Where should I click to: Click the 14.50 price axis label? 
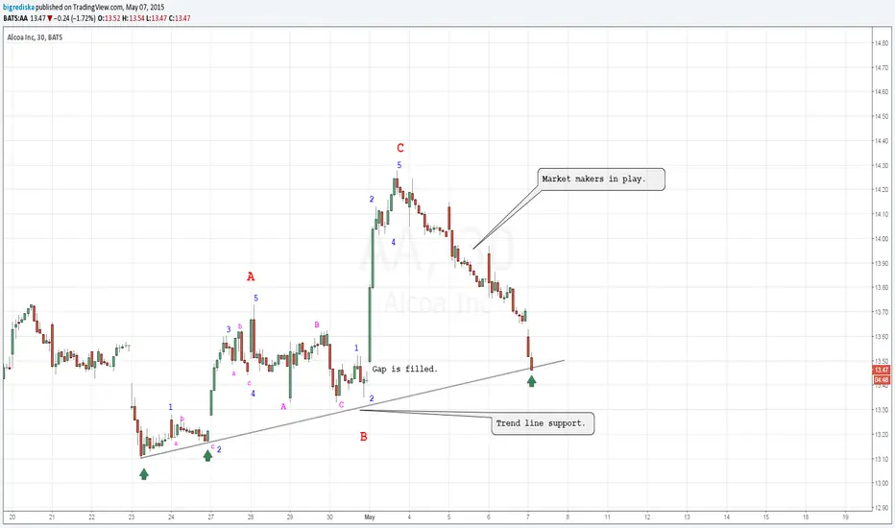882,116
